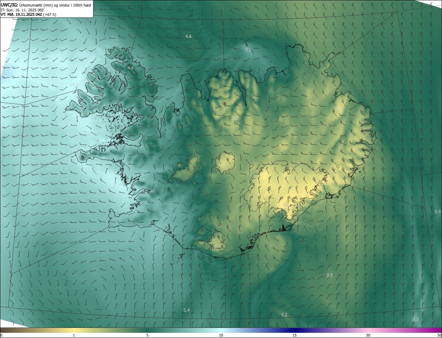Click the color scale tick label '30'

[368, 335]
